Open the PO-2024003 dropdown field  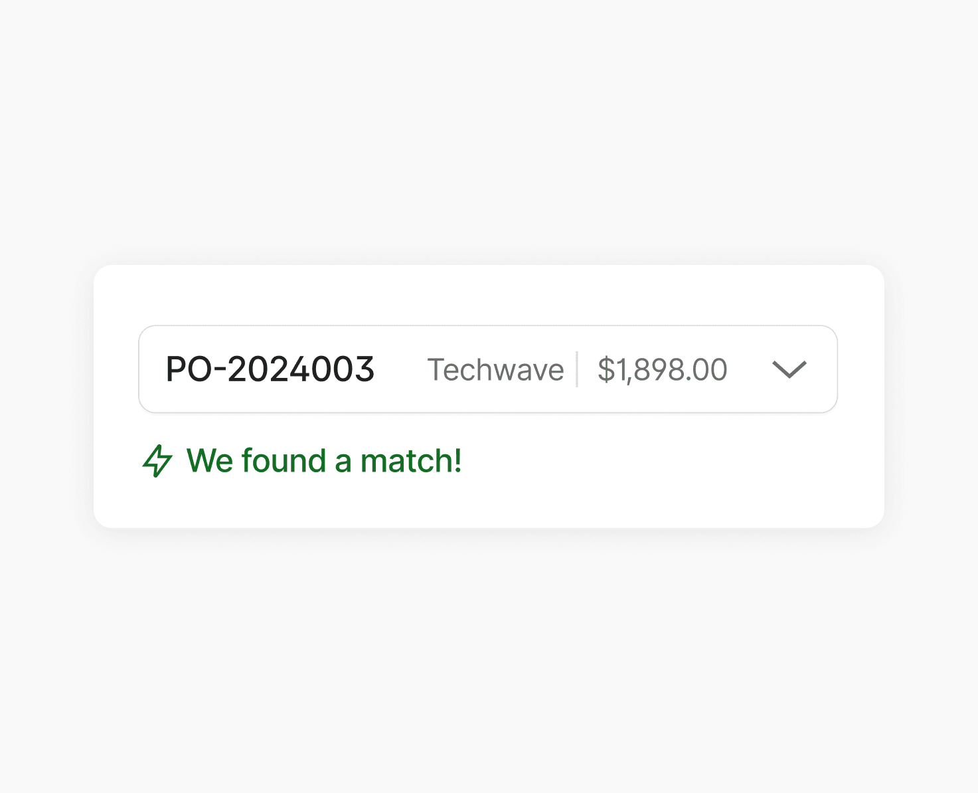pos(487,369)
